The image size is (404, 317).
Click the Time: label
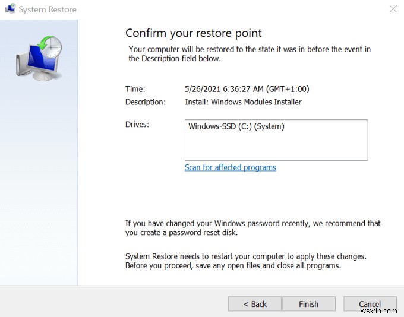[x=135, y=89]
